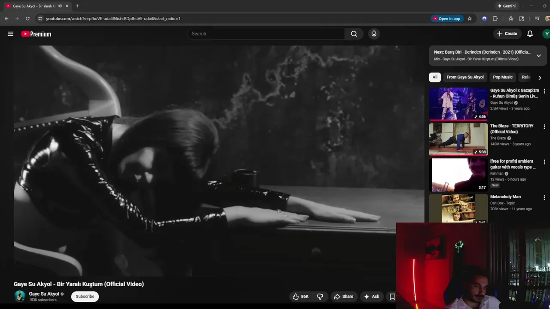Image resolution: width=550 pixels, height=309 pixels.
Task: Open the notifications bell
Action: tap(530, 34)
